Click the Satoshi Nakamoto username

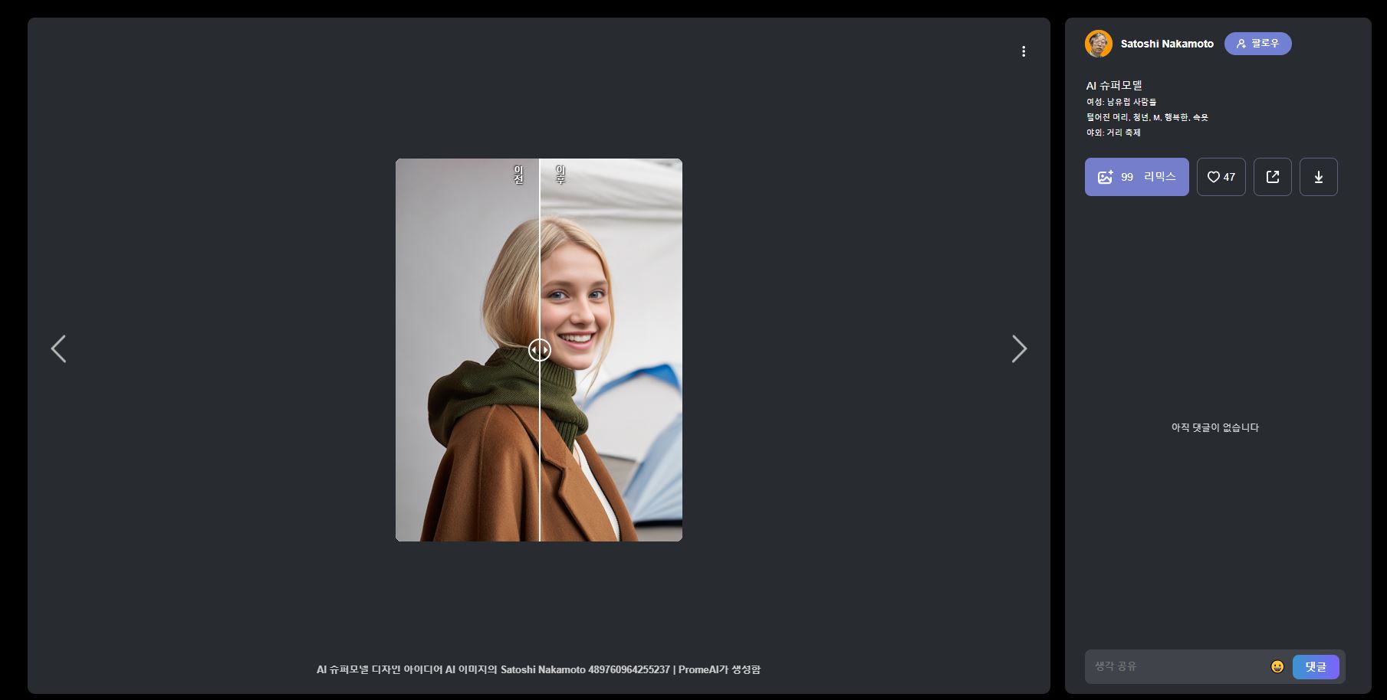click(x=1166, y=44)
